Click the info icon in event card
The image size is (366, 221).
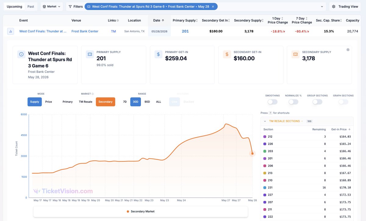21,54
